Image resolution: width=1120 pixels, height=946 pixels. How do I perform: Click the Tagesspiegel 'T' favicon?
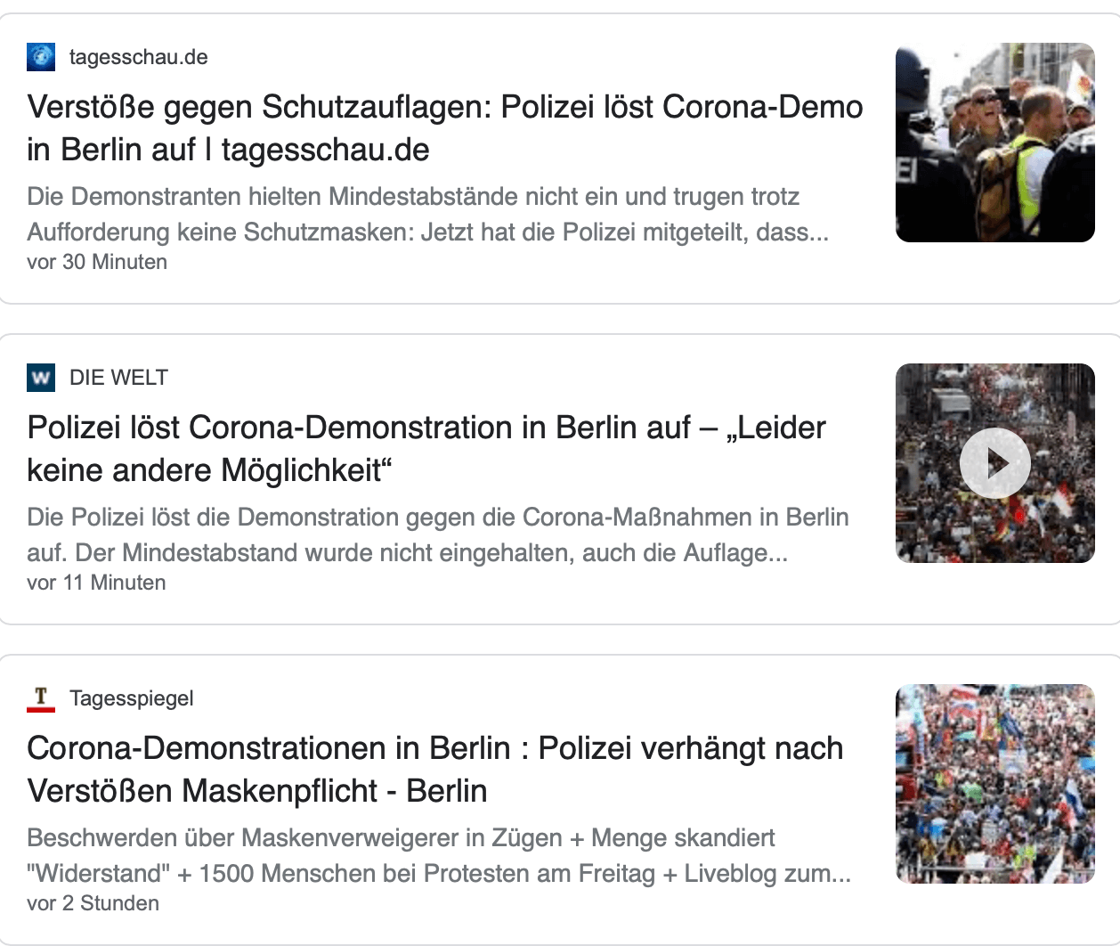[41, 698]
